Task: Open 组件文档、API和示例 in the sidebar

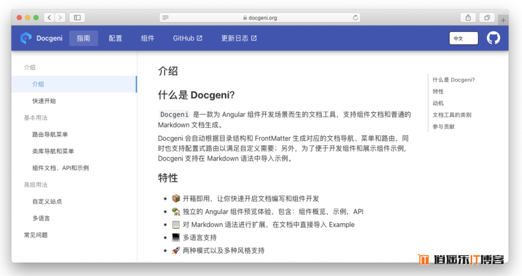Action: 60,168
